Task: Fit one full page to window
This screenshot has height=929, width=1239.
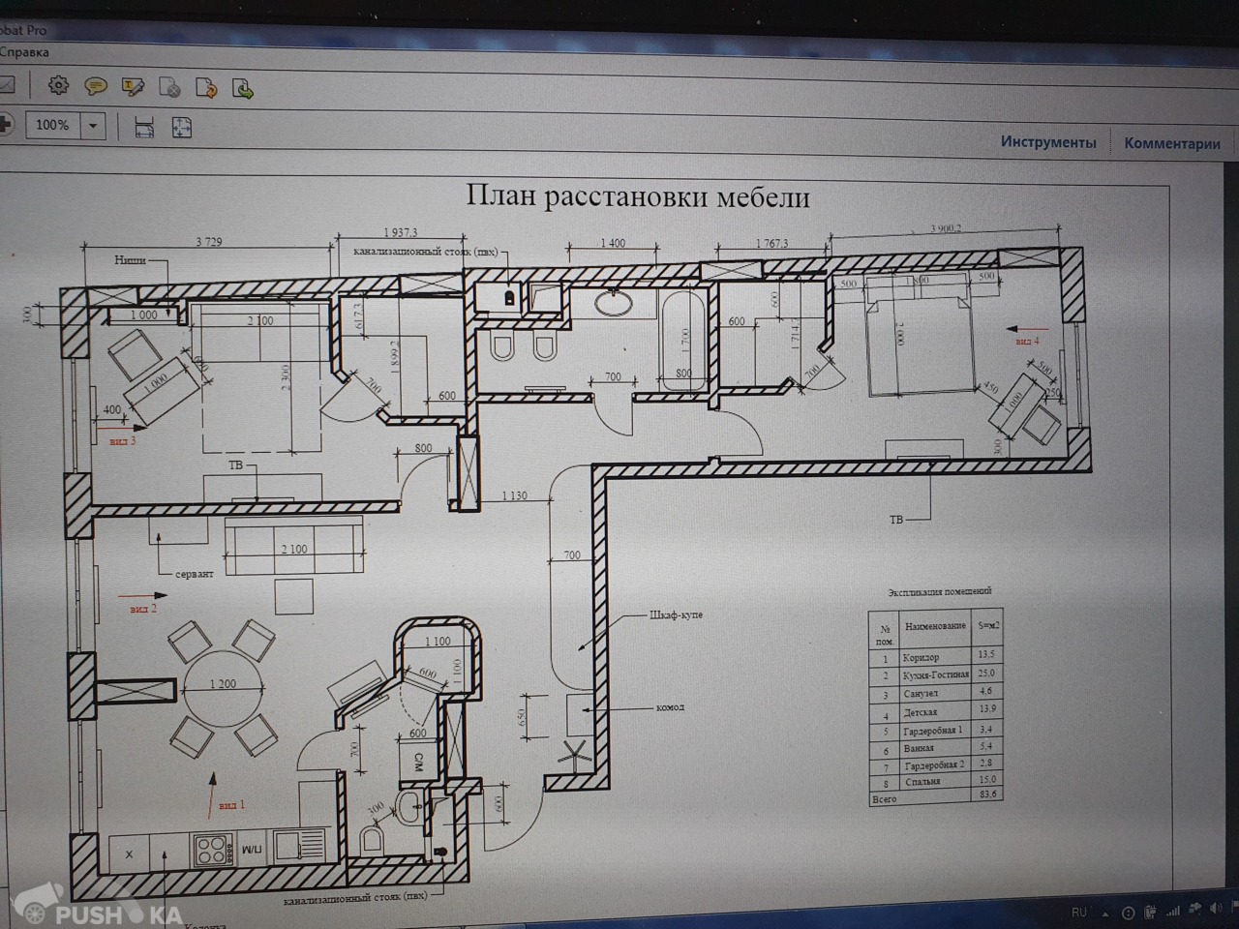Action: pyautogui.click(x=181, y=128)
